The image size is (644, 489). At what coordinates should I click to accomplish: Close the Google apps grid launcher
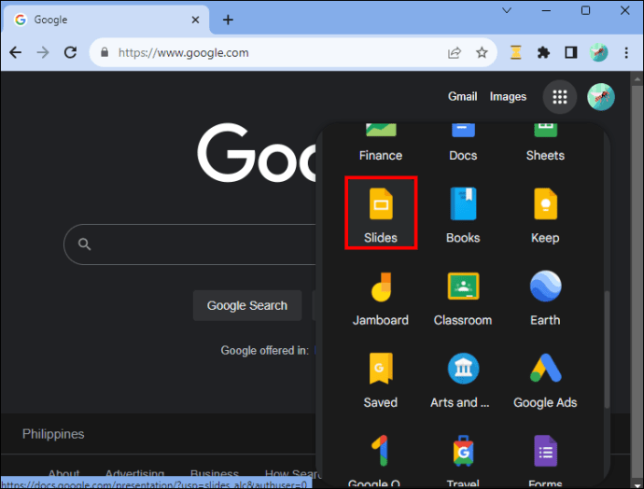tap(560, 97)
